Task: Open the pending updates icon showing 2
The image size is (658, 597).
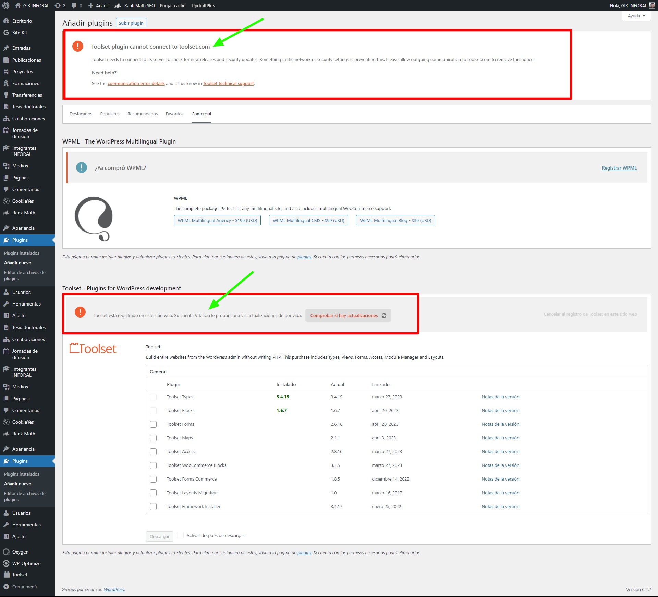Action: 58,5
